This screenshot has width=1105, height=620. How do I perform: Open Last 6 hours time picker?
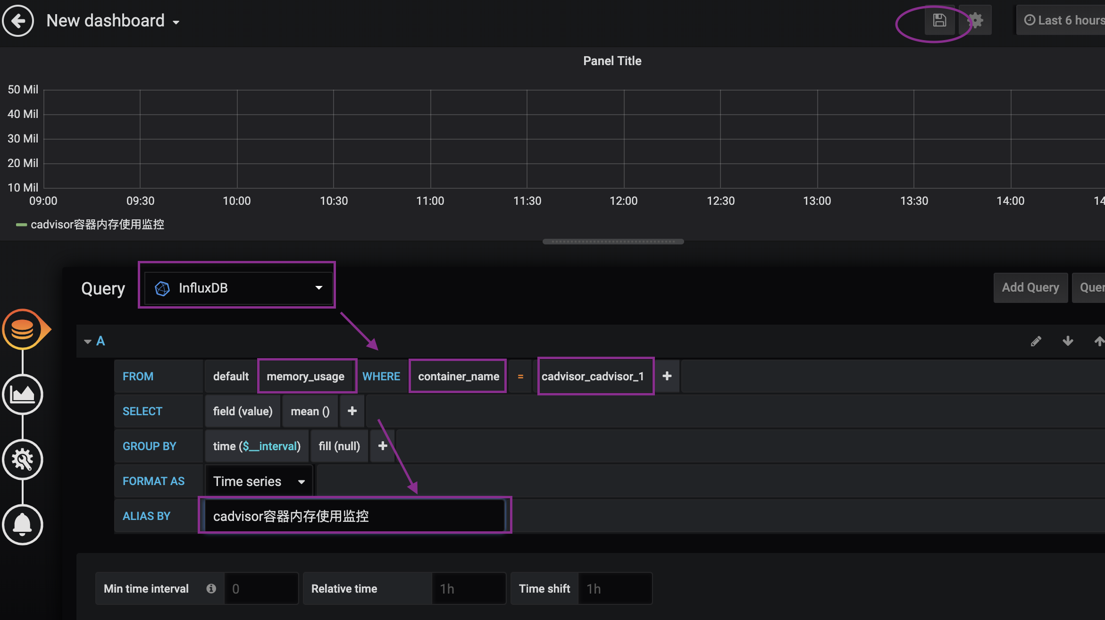[x=1062, y=20]
